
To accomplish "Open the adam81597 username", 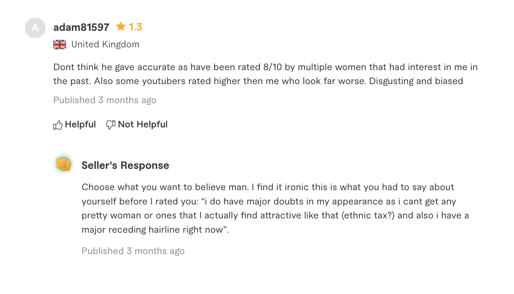I will point(81,27).
